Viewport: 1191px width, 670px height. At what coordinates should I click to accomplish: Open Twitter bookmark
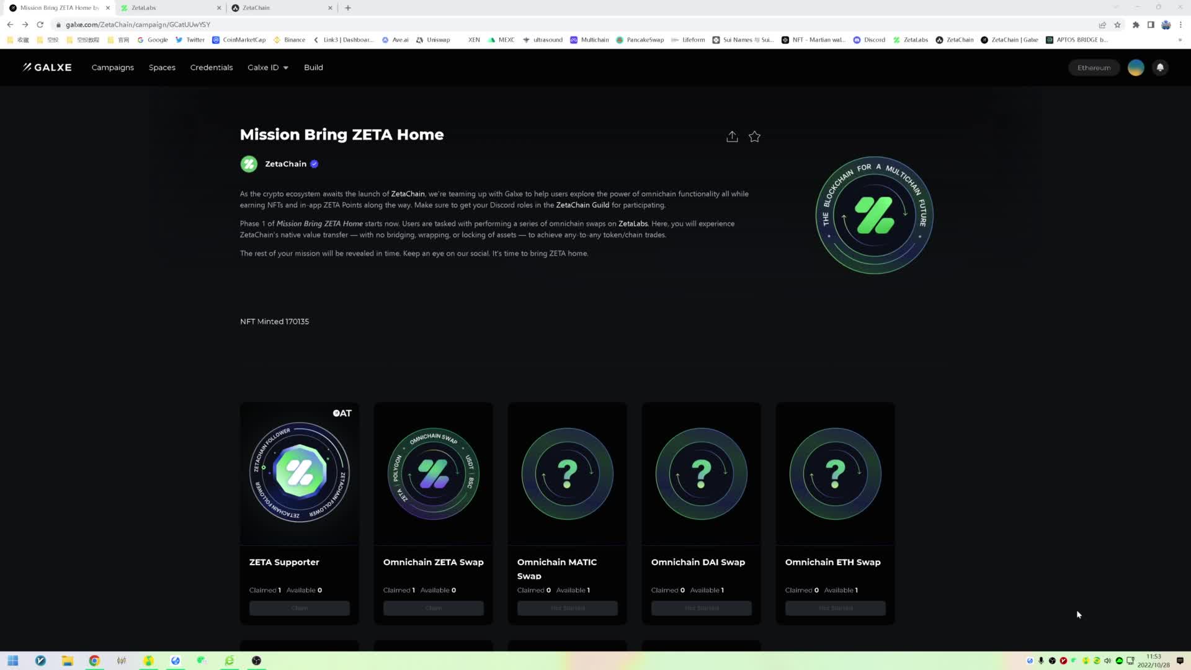190,40
